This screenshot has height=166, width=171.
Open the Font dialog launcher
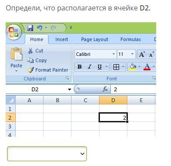[154, 78]
